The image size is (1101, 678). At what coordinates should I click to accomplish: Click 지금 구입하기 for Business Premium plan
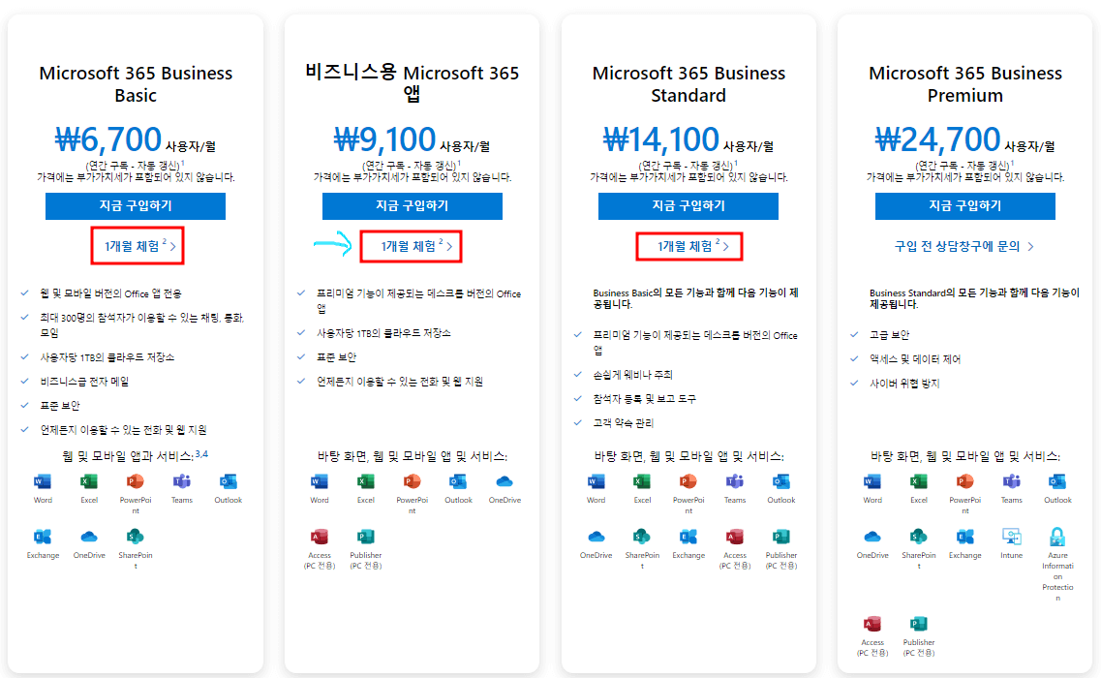[965, 205]
